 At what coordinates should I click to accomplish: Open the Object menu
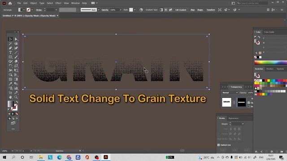click(33, 3)
